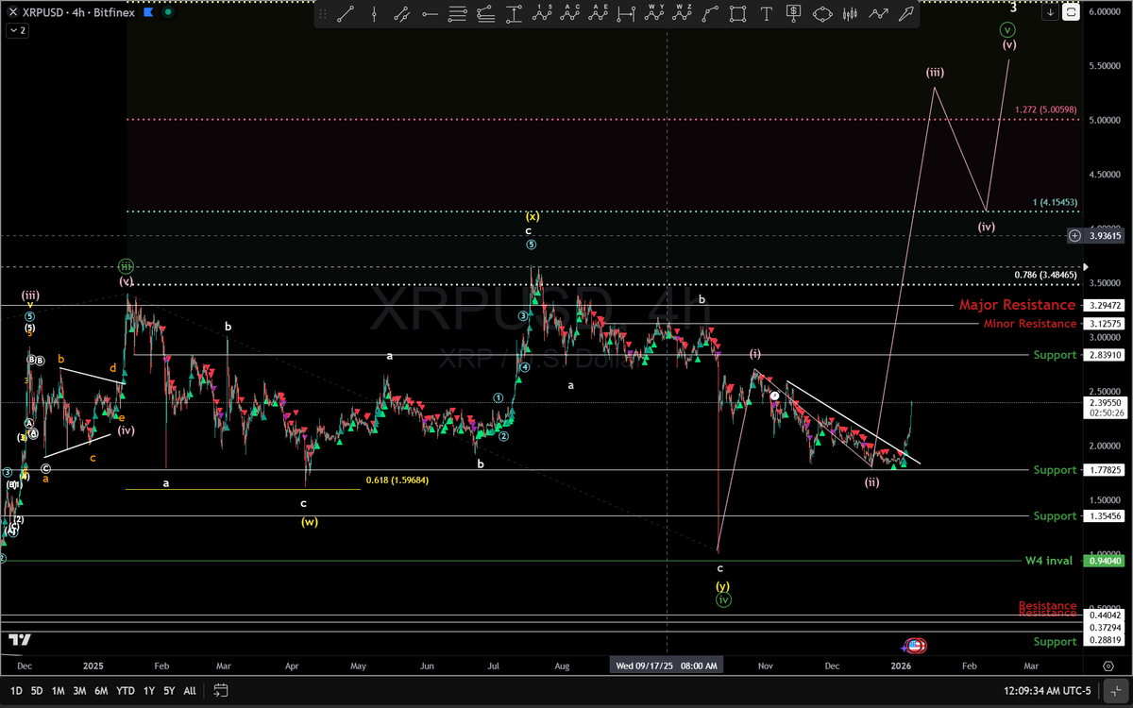Click the plus icon beside 3.93615 price
Screen dimensions: 1133x708
[x=1074, y=236]
